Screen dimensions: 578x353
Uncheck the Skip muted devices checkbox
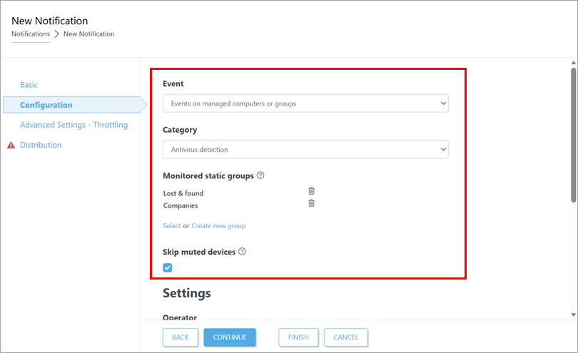point(168,268)
